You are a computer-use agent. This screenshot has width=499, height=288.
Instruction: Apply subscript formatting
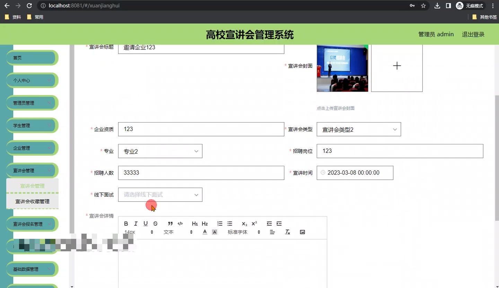pyautogui.click(x=245, y=224)
